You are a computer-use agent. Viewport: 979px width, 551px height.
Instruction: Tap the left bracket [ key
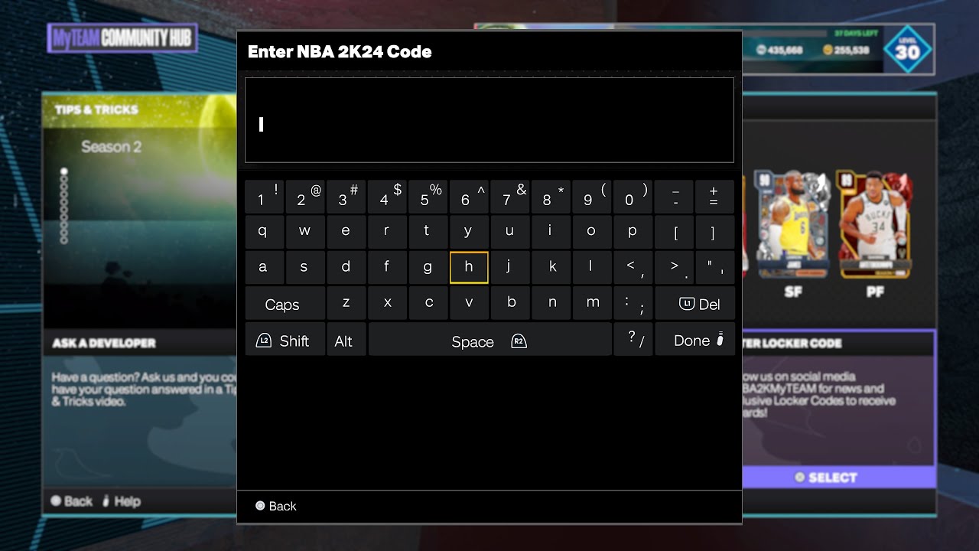tap(674, 232)
